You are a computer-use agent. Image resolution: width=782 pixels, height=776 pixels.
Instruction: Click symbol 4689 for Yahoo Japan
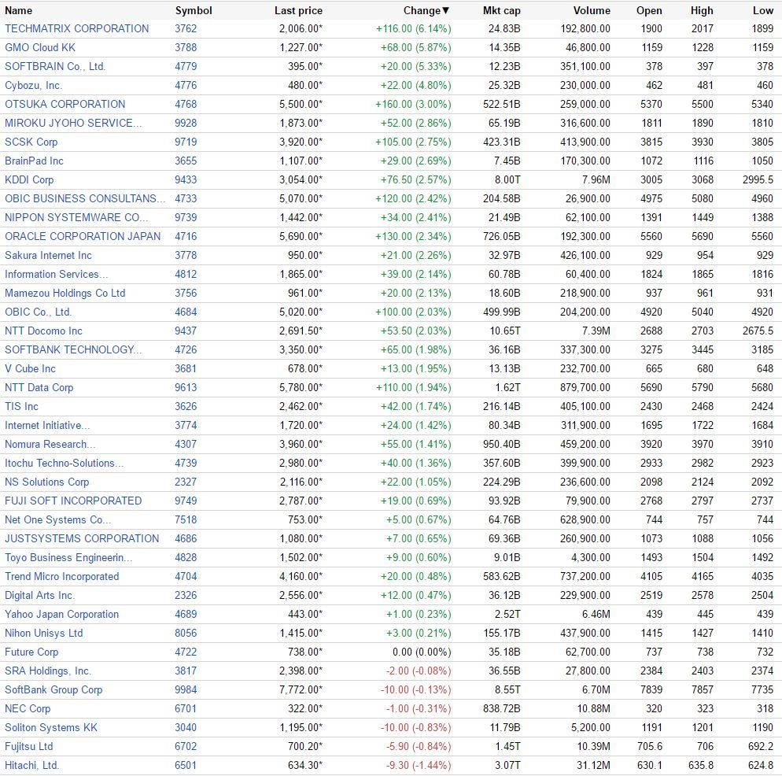pos(186,615)
